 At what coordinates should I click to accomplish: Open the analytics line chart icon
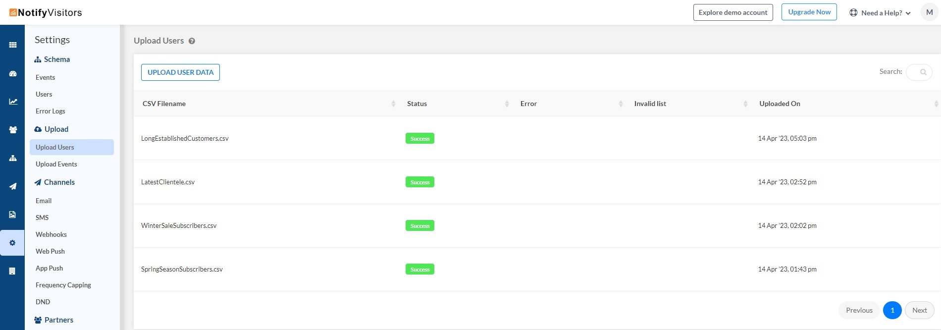click(13, 102)
